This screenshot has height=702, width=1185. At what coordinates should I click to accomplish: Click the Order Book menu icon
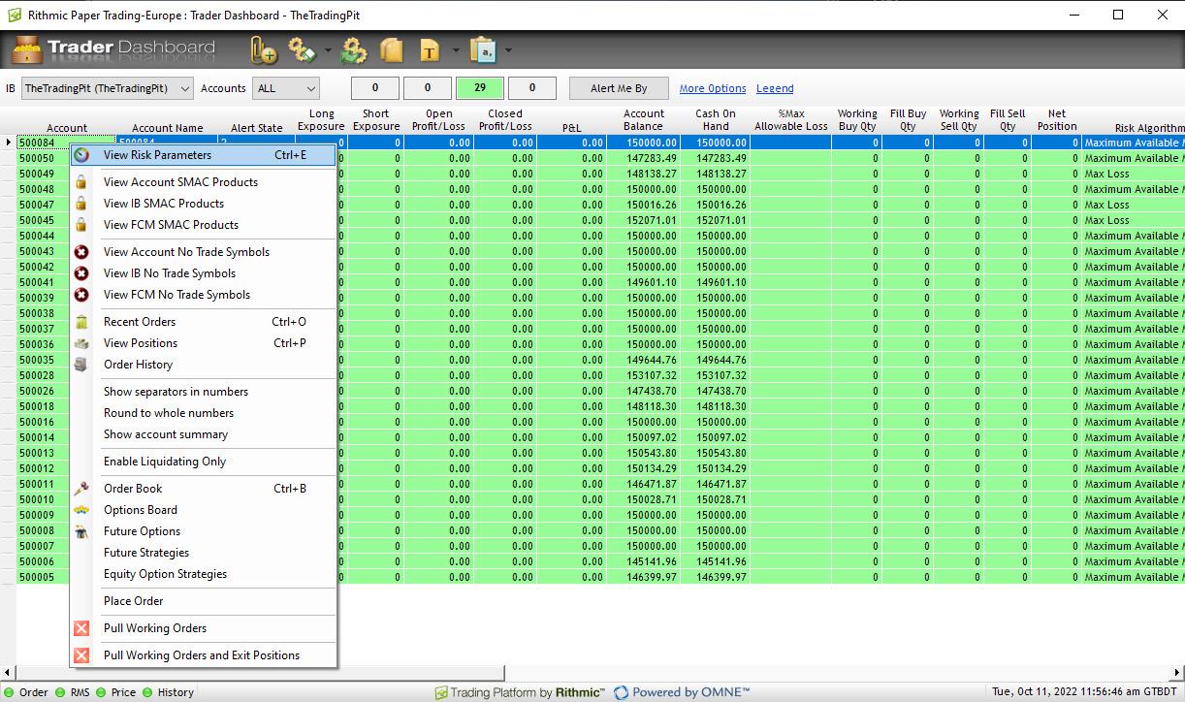click(x=81, y=489)
